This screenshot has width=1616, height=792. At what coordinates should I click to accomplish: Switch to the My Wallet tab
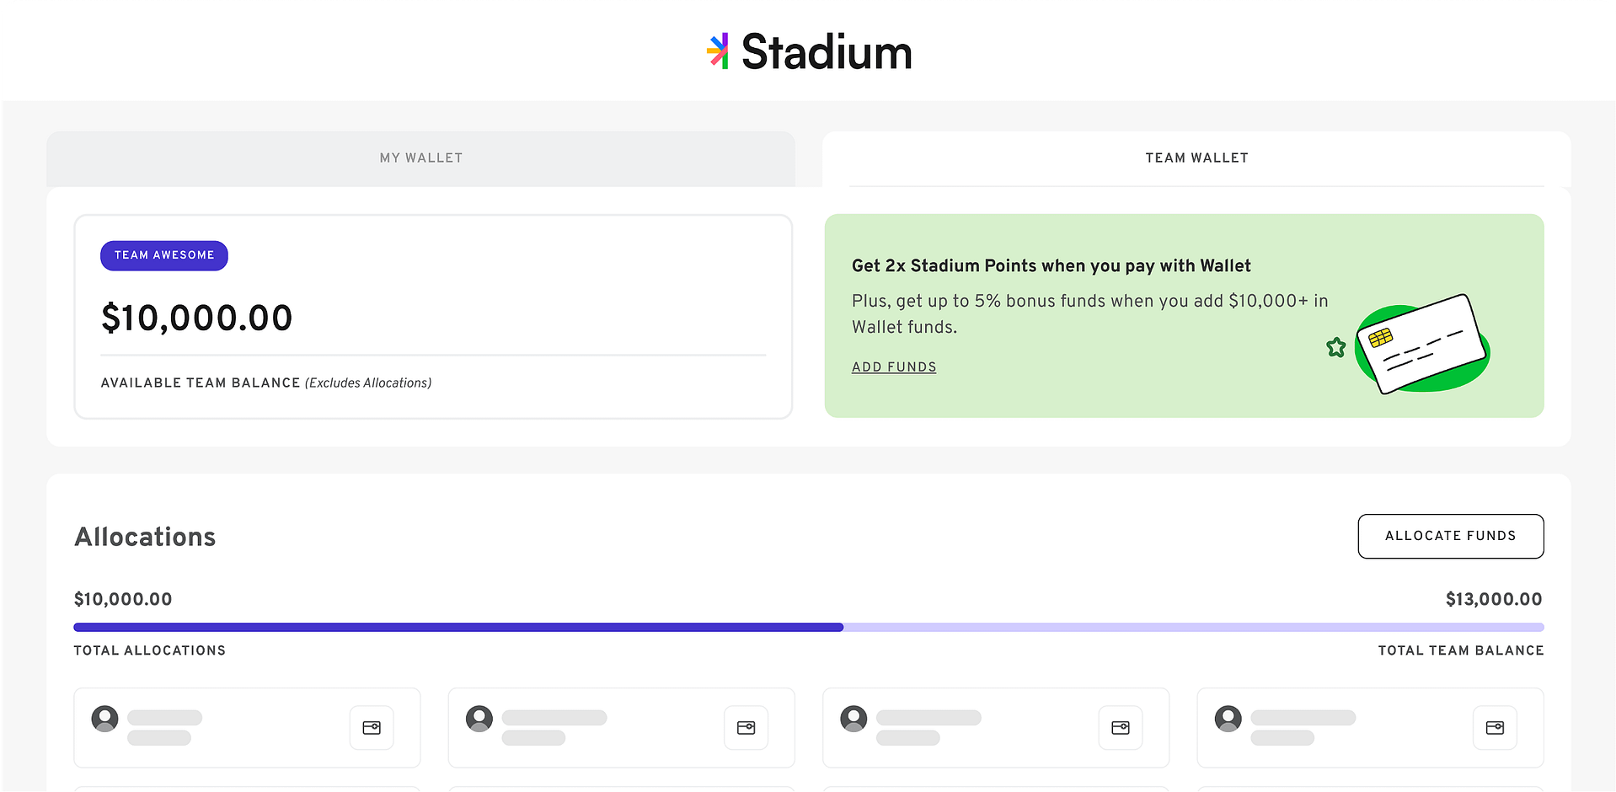point(420,158)
